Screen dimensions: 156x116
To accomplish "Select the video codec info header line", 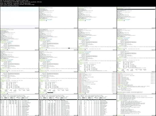I will (x=17, y=5).
